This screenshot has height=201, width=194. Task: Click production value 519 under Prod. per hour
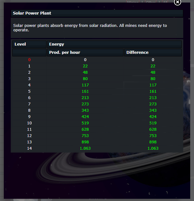point(85,123)
